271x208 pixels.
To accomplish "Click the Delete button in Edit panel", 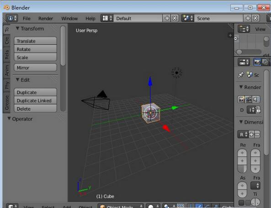I will (35, 109).
